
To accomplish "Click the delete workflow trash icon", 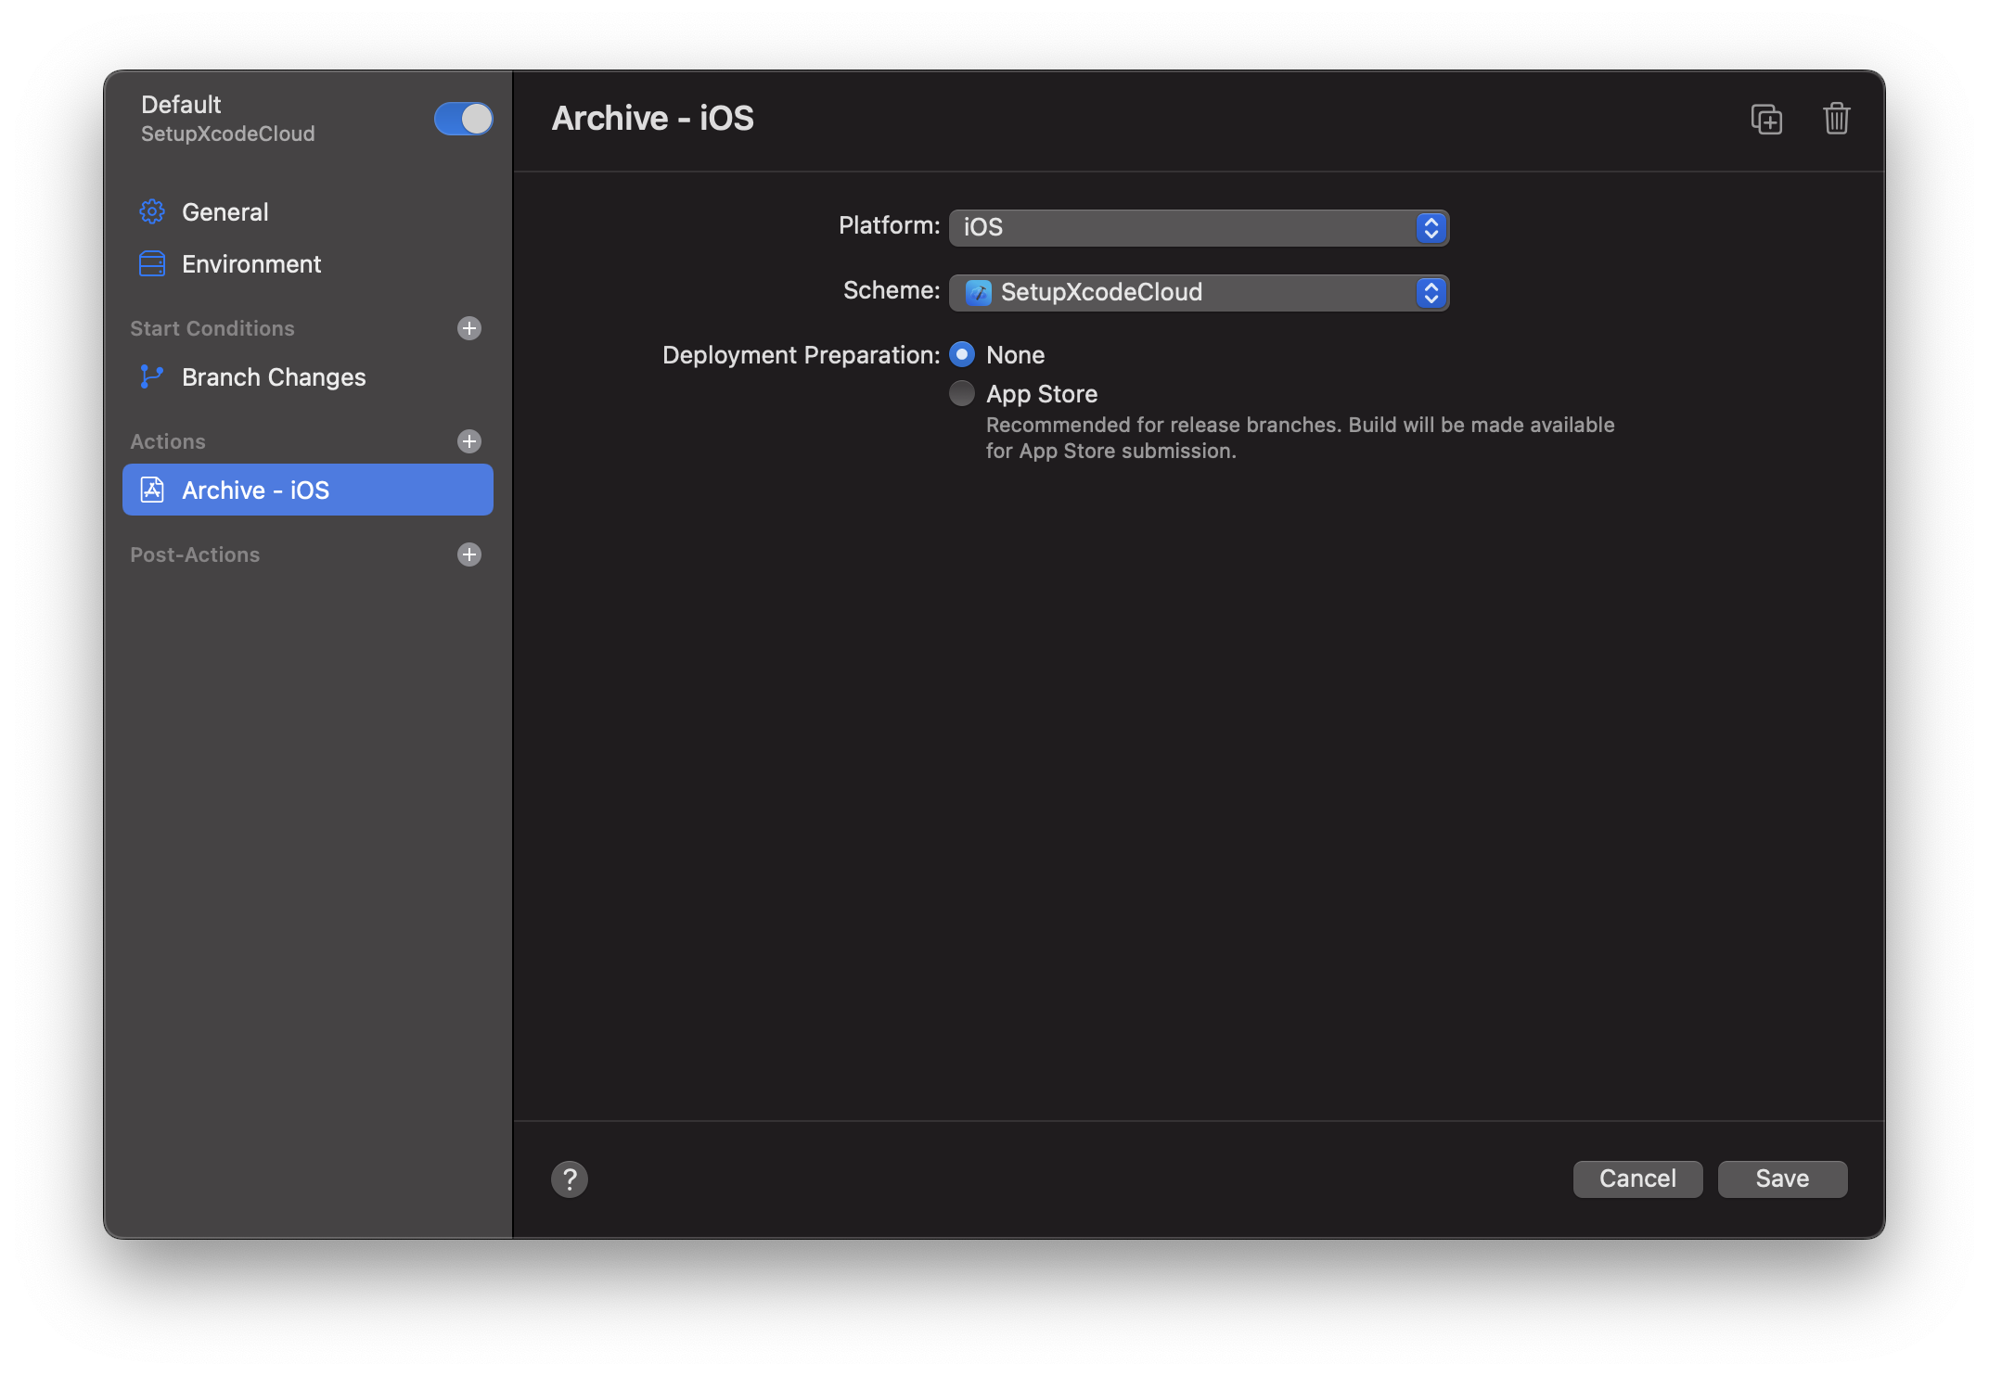I will pyautogui.click(x=1838, y=118).
